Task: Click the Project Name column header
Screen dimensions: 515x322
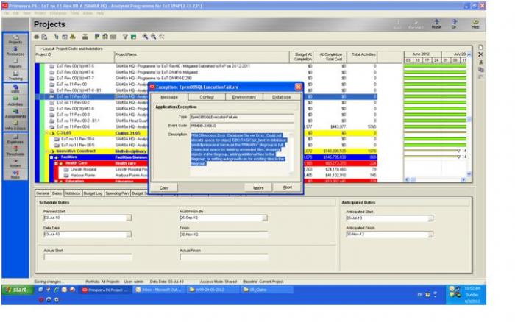Action: coord(202,57)
